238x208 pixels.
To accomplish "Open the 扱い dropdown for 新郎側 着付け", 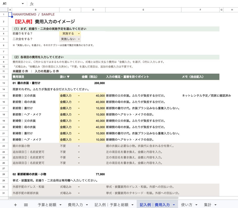I will pos(79,108).
